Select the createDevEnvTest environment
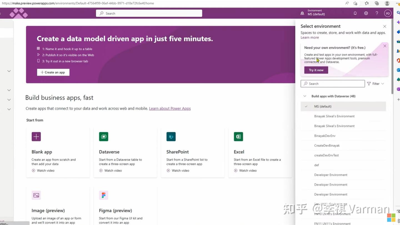The image size is (400, 225). [343, 155]
